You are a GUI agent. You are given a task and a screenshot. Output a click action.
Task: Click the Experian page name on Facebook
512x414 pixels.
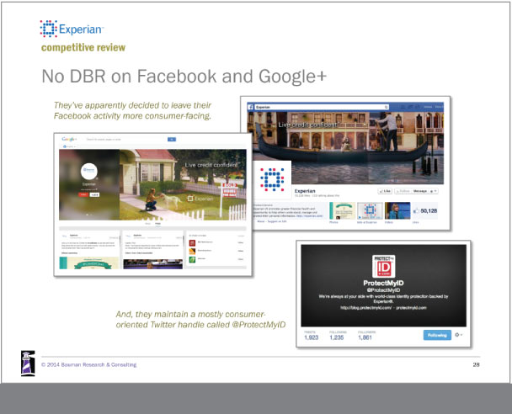[x=305, y=191]
